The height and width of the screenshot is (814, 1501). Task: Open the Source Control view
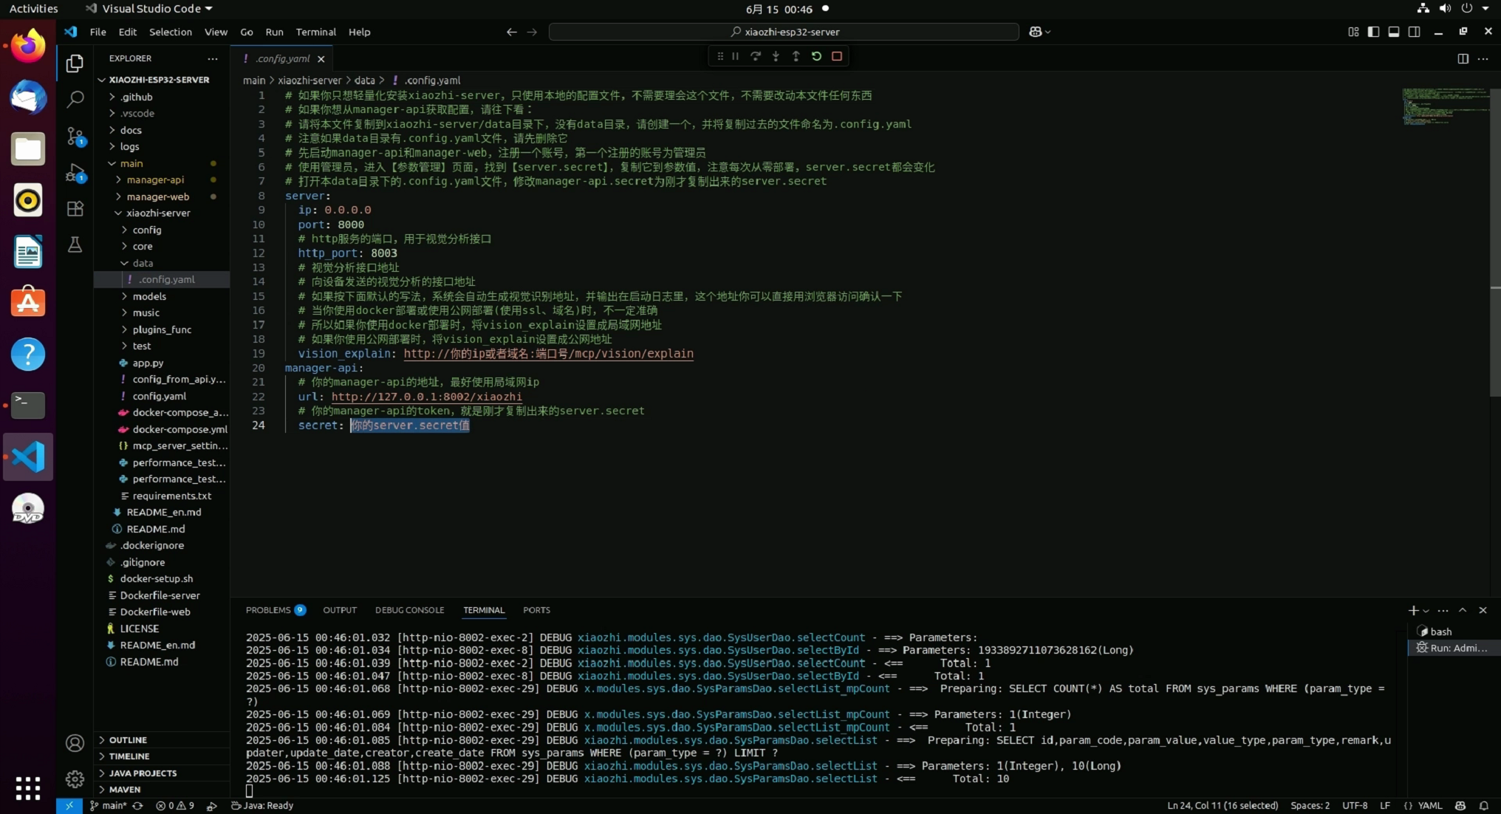click(75, 136)
